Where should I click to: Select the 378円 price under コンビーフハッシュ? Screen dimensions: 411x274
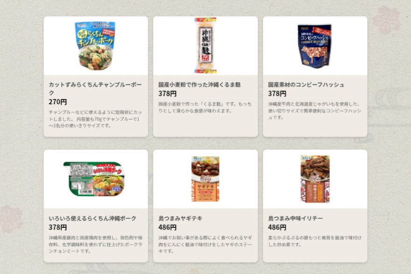click(277, 94)
